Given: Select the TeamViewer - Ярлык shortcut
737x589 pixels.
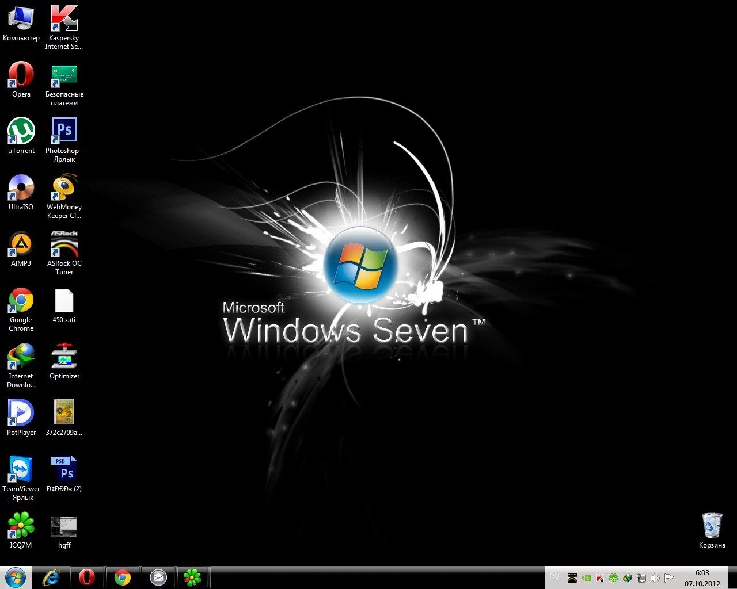Looking at the screenshot, I should 21,479.
